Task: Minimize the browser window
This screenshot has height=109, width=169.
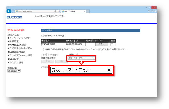Action: pyautogui.click(x=146, y=8)
